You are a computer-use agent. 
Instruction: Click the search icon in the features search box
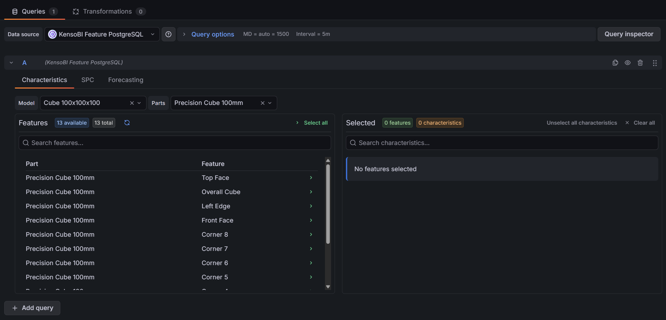(25, 143)
